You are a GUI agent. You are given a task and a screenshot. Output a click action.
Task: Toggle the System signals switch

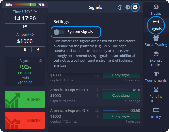click(x=59, y=32)
